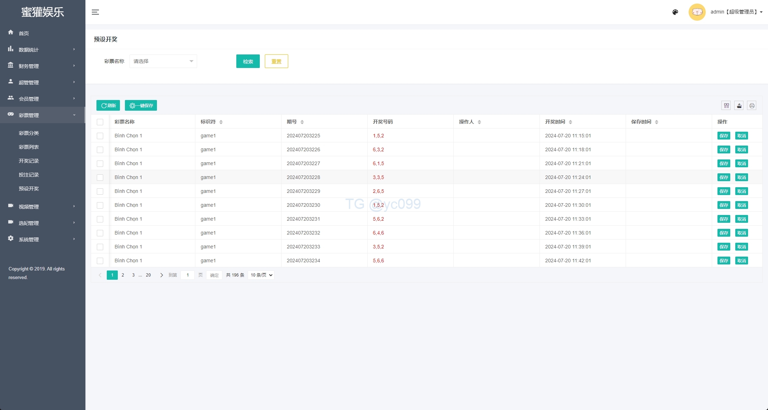Go to page 2 in pagination
This screenshot has width=768, height=410.
click(x=123, y=275)
